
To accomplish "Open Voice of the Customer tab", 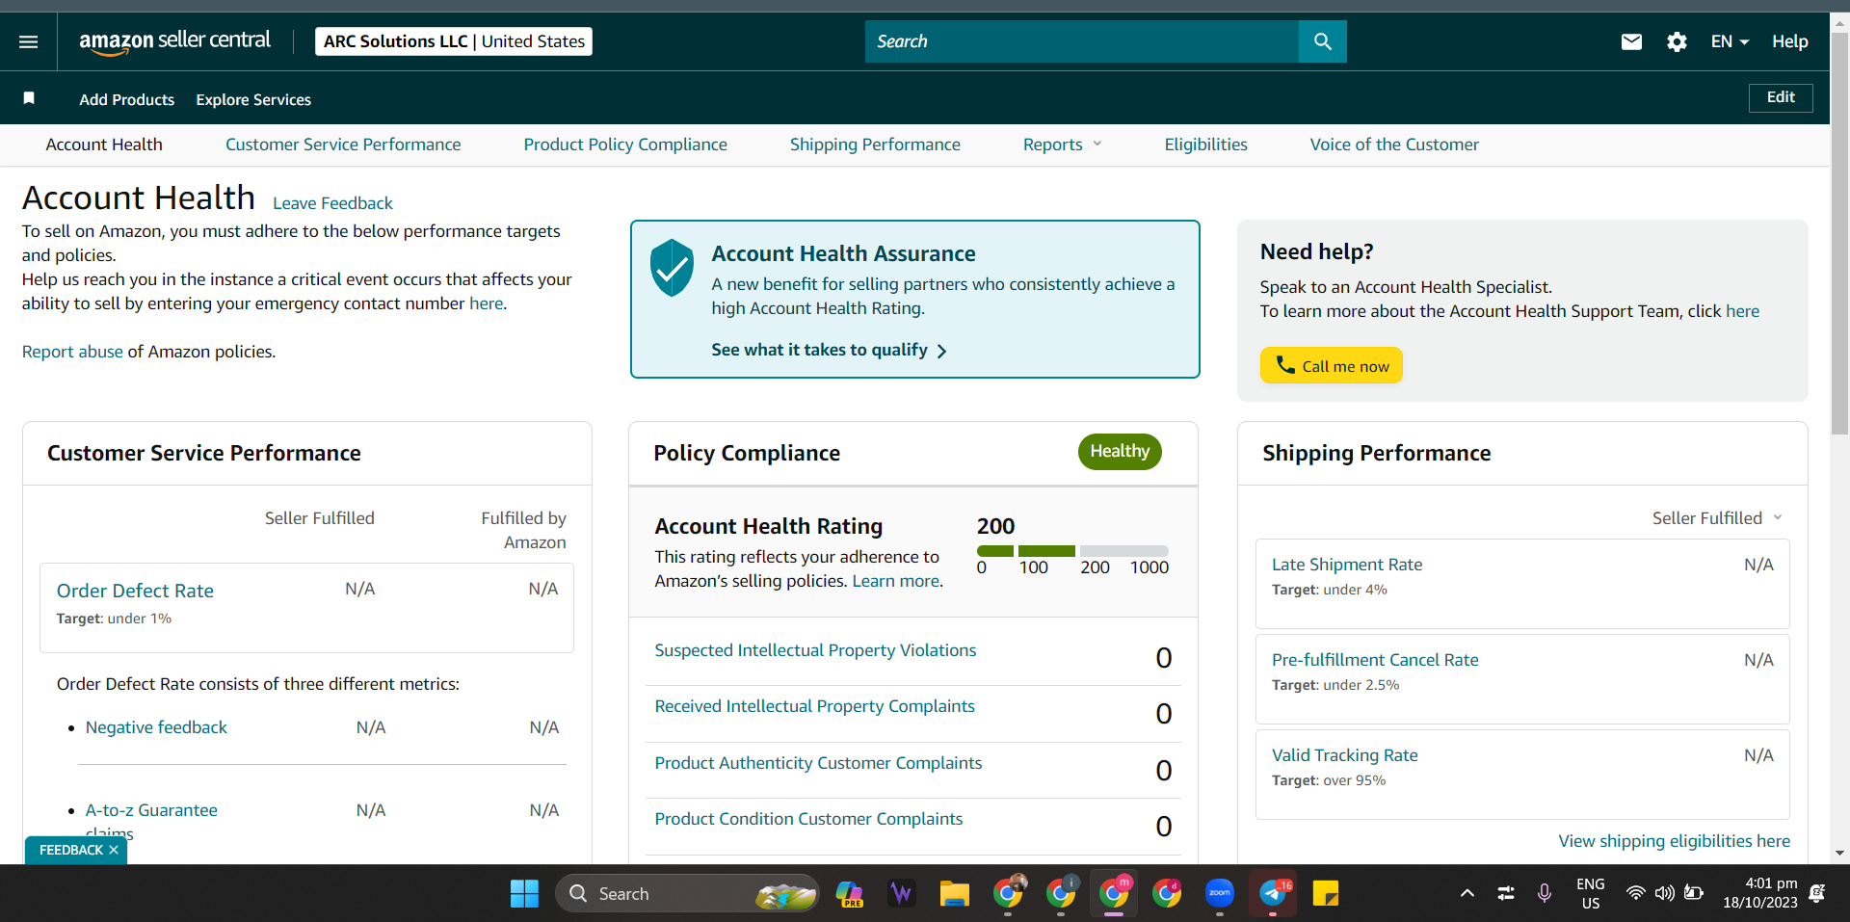I will [1394, 145].
